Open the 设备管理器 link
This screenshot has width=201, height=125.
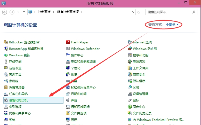click(x=141, y=94)
